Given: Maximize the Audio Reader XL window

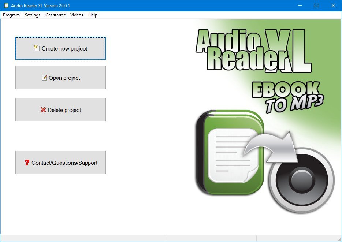Looking at the screenshot, I should coord(316,5).
